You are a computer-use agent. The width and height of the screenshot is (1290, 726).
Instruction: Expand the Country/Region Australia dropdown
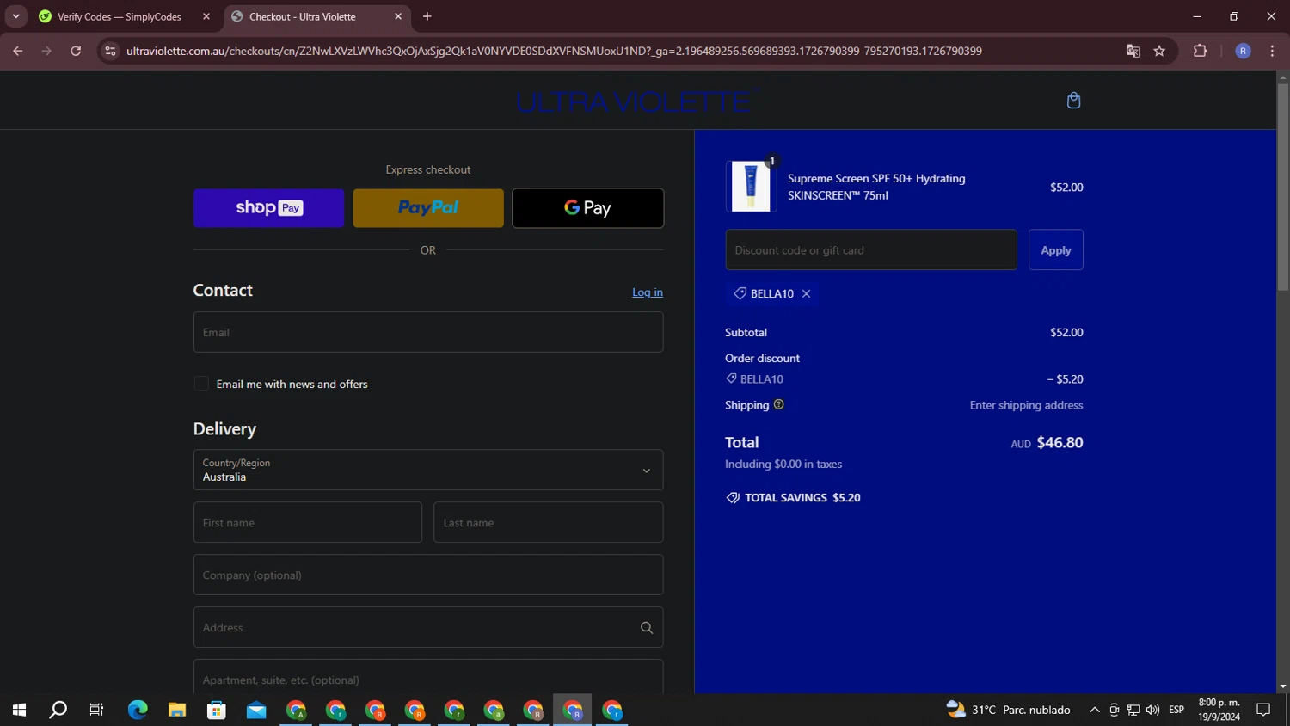428,470
